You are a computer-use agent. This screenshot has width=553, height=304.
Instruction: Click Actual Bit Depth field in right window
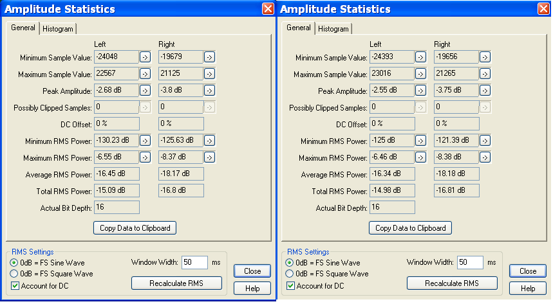coord(392,207)
